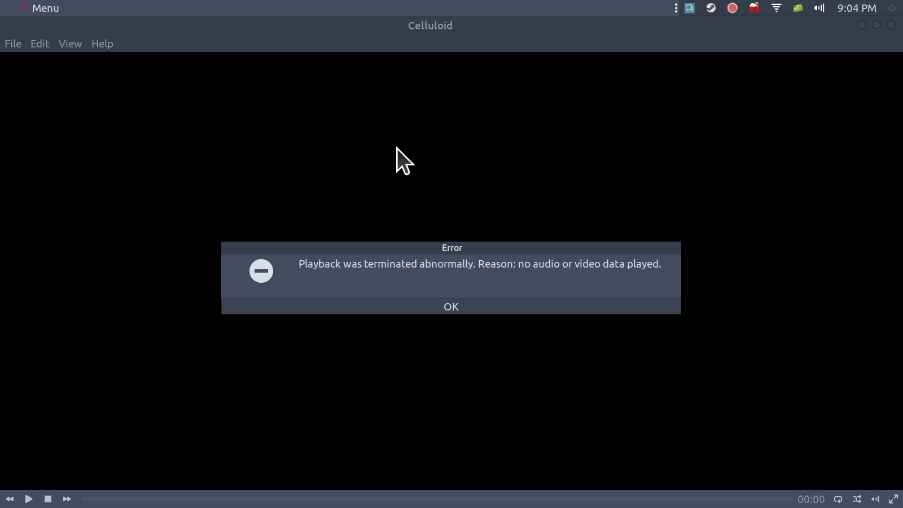Image resolution: width=903 pixels, height=508 pixels.
Task: Open the File menu
Action: point(13,43)
